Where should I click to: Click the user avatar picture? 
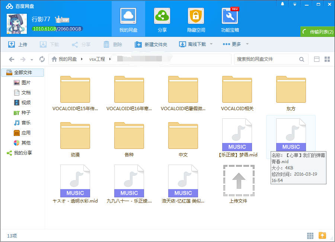click(17, 24)
